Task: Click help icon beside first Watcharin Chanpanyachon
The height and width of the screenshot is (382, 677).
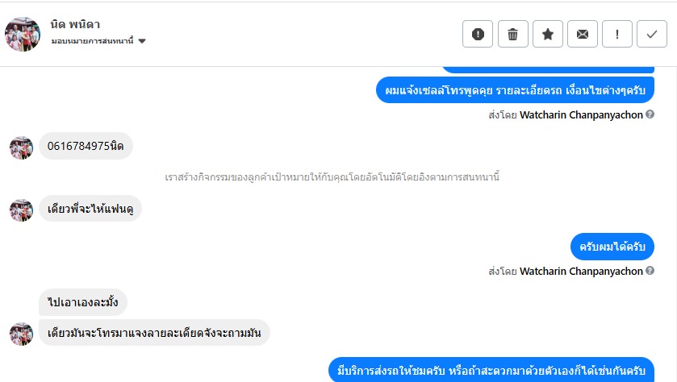Action: point(650,115)
